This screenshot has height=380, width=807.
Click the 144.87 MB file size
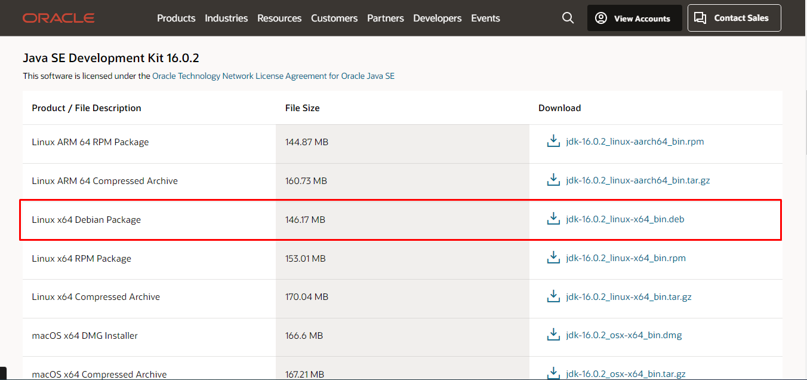point(307,142)
